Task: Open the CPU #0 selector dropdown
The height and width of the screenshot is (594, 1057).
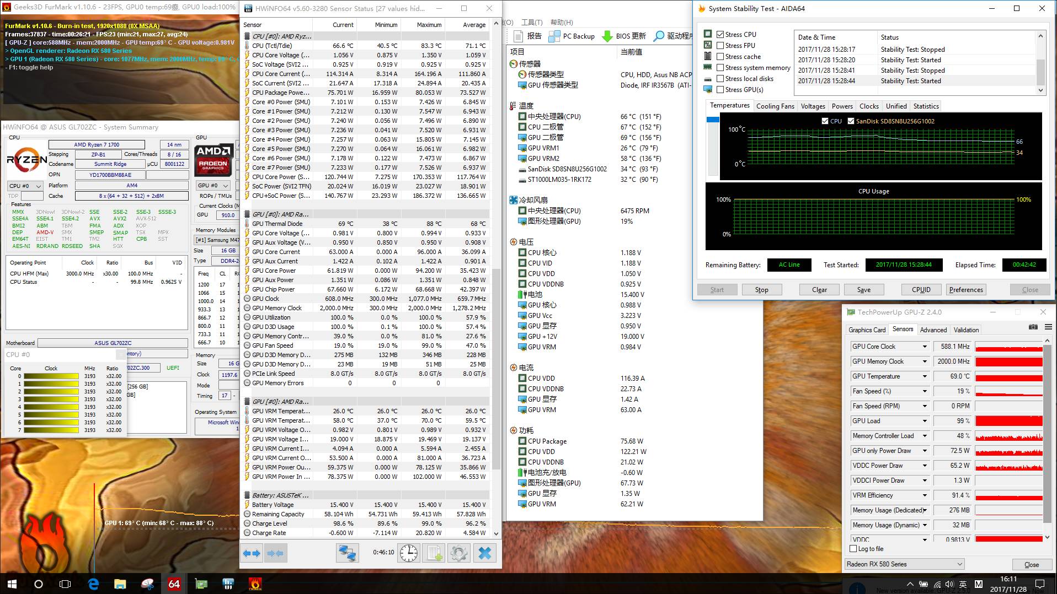Action: (x=25, y=186)
